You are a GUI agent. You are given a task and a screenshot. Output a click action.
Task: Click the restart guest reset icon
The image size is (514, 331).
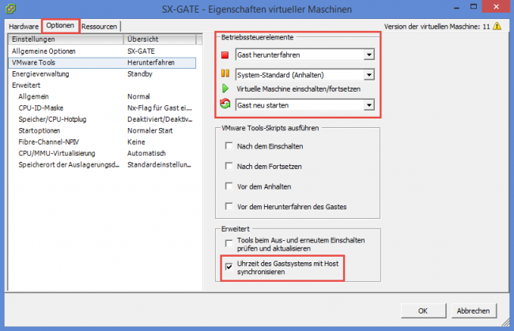click(225, 104)
